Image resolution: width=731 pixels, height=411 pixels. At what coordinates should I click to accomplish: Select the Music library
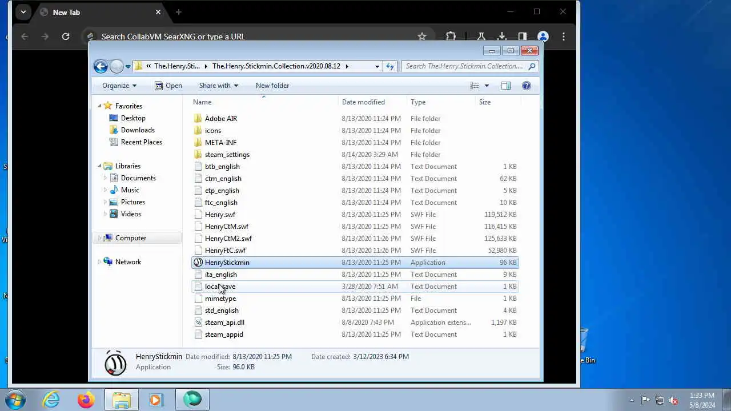pyautogui.click(x=130, y=190)
